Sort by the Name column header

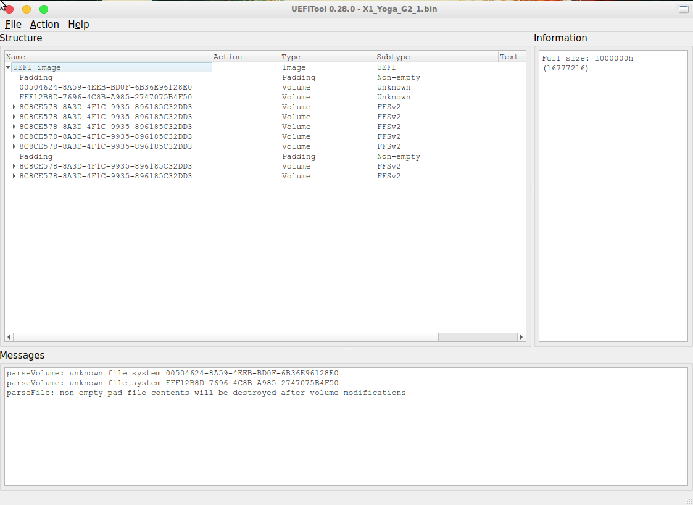click(x=108, y=57)
